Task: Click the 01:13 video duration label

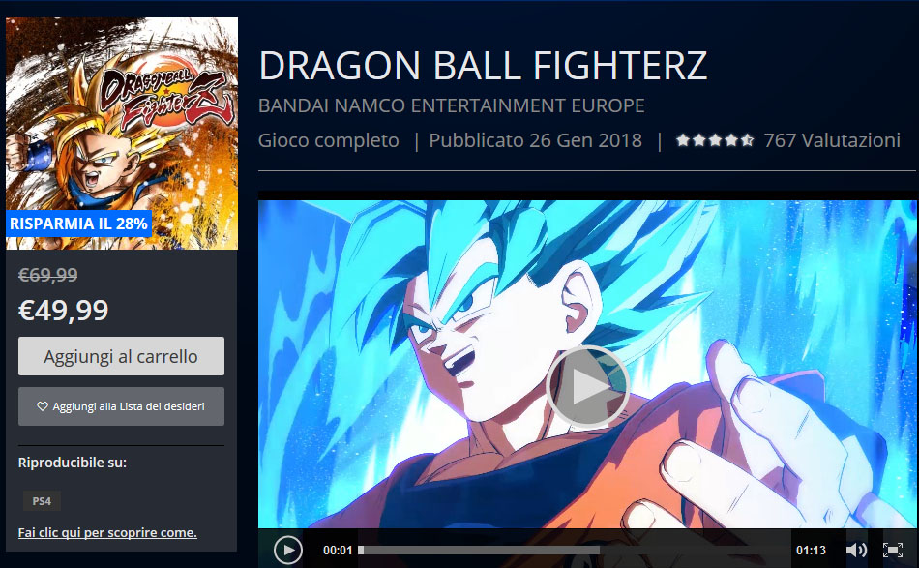Action: pos(811,550)
